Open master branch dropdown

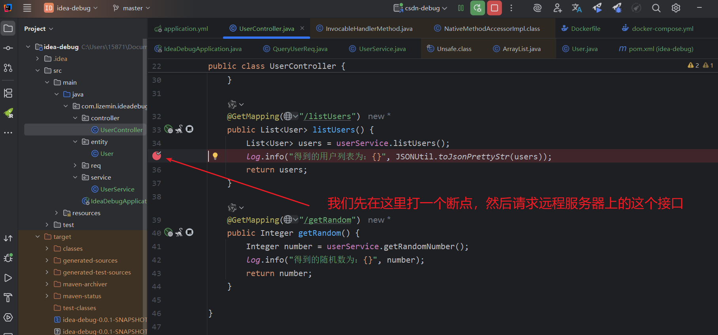[x=131, y=8]
